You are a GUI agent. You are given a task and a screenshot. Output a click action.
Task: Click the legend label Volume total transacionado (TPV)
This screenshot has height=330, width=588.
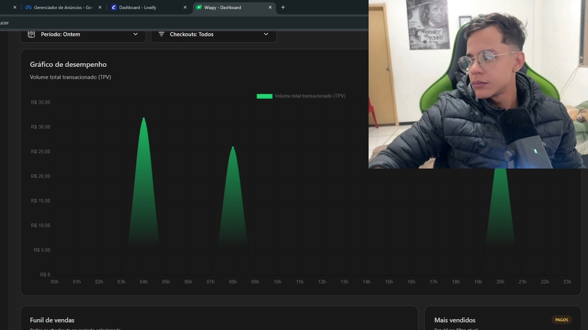[310, 96]
